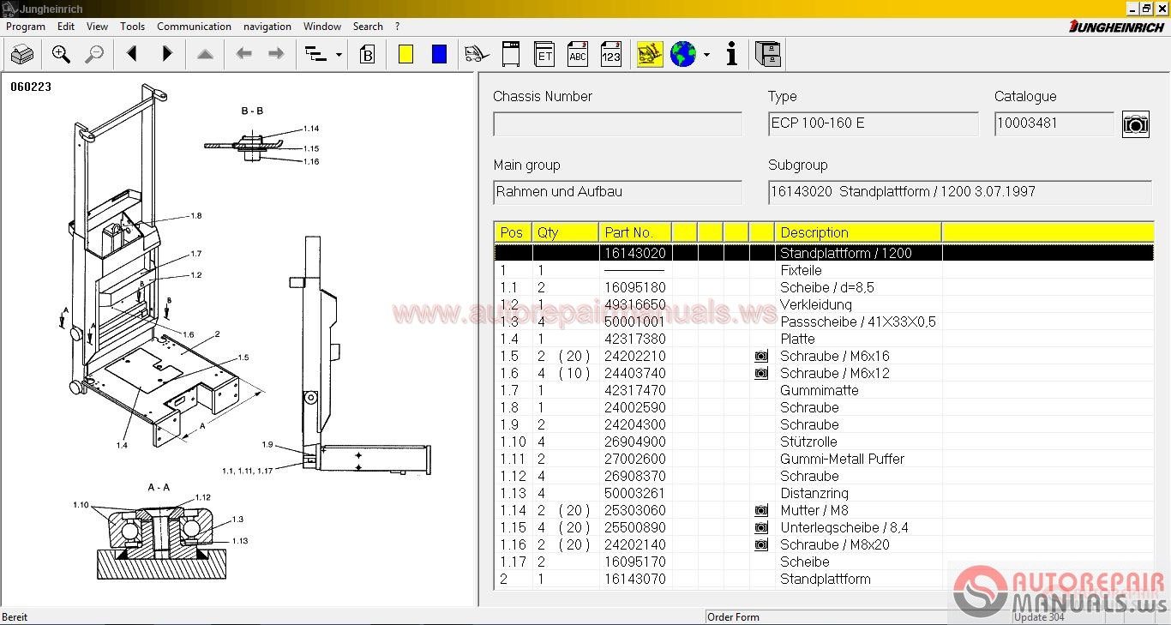This screenshot has width=1171, height=625.
Task: Open the Tools menu
Action: (x=133, y=27)
